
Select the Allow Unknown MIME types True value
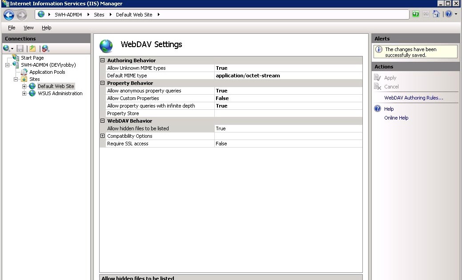289,68
